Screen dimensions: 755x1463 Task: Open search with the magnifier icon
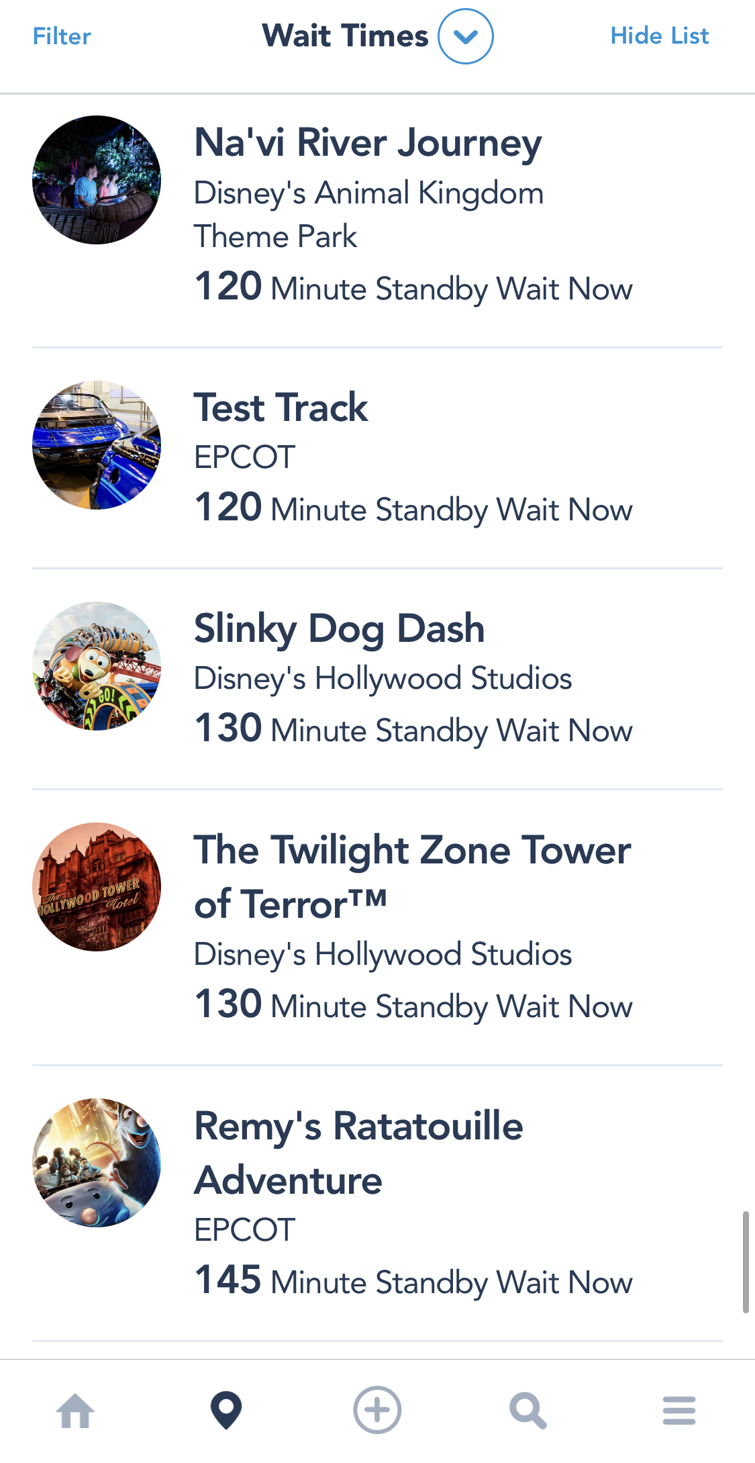[527, 1410]
